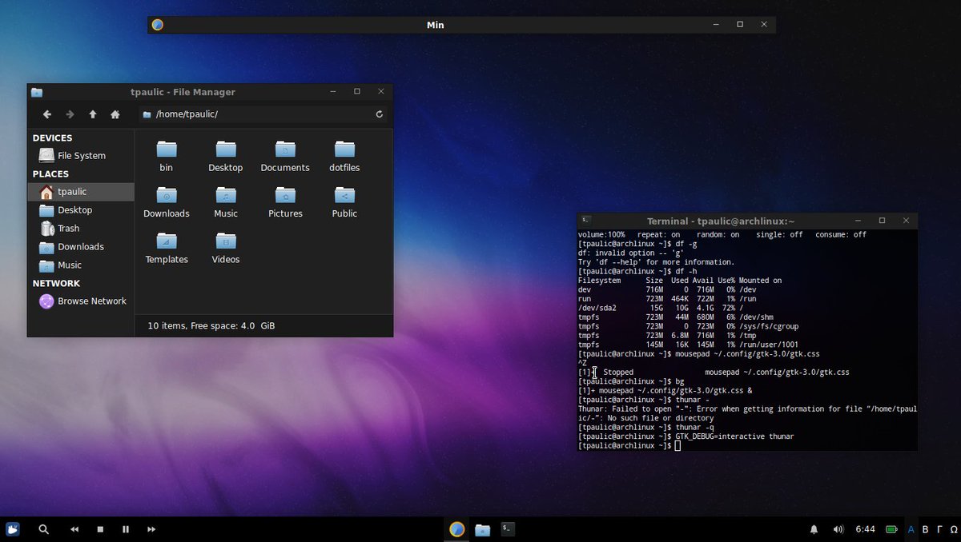961x542 pixels.
Task: Open the Desktop folder in the file view
Action: pos(226,156)
